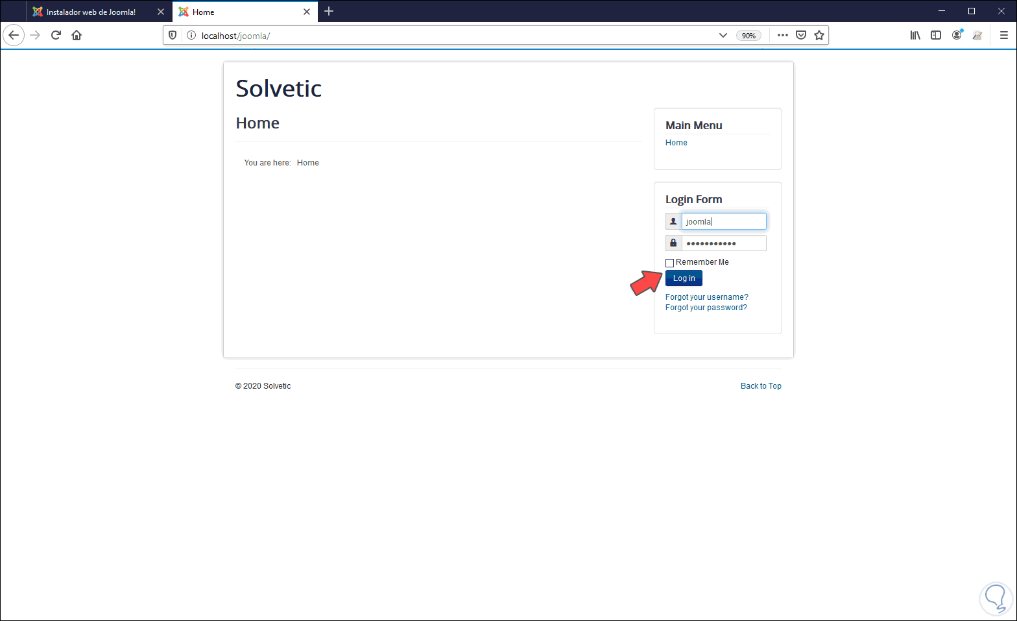Click the Solvetic site title
Image resolution: width=1017 pixels, height=621 pixels.
278,88
